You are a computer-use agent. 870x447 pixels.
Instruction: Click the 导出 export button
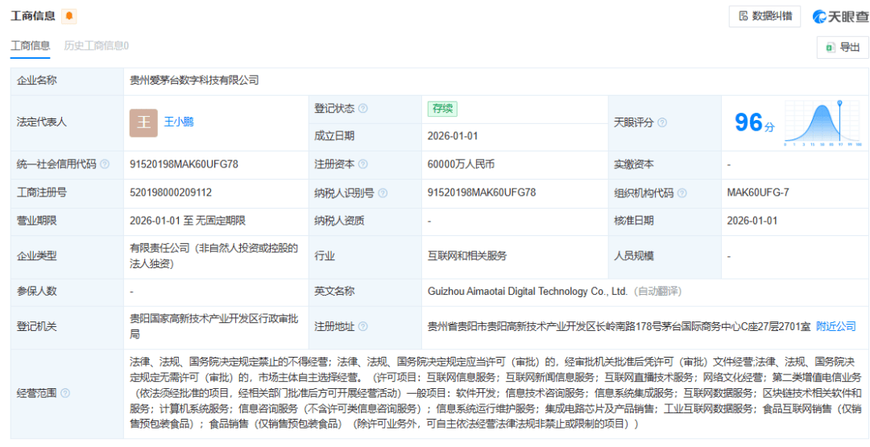point(843,48)
